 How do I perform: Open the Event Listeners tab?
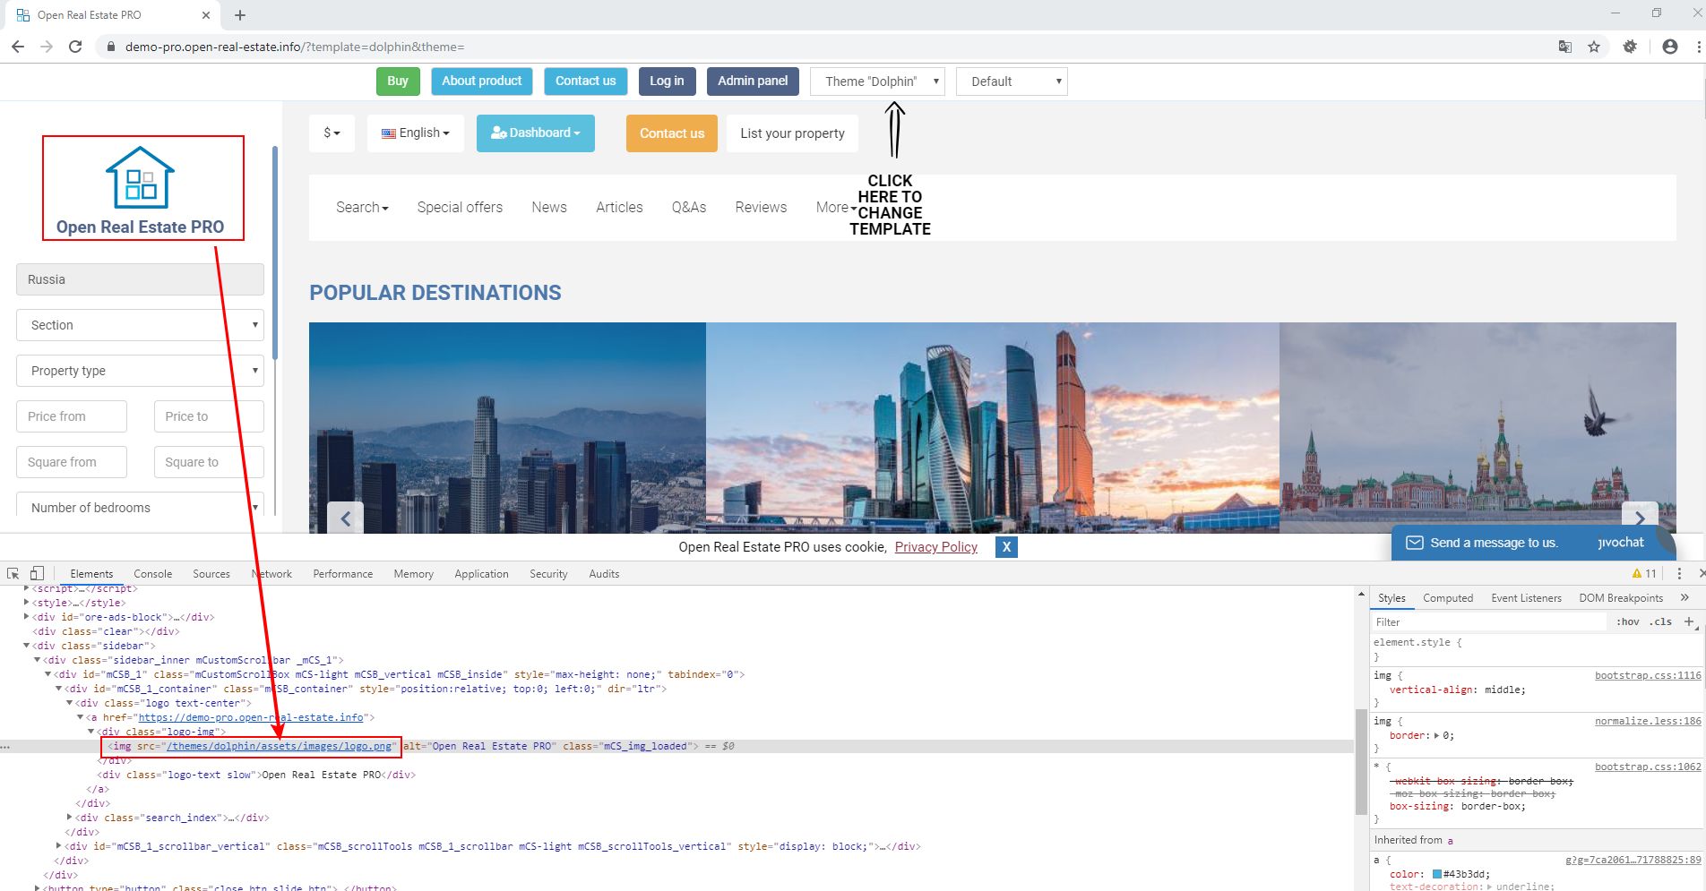[x=1526, y=597]
